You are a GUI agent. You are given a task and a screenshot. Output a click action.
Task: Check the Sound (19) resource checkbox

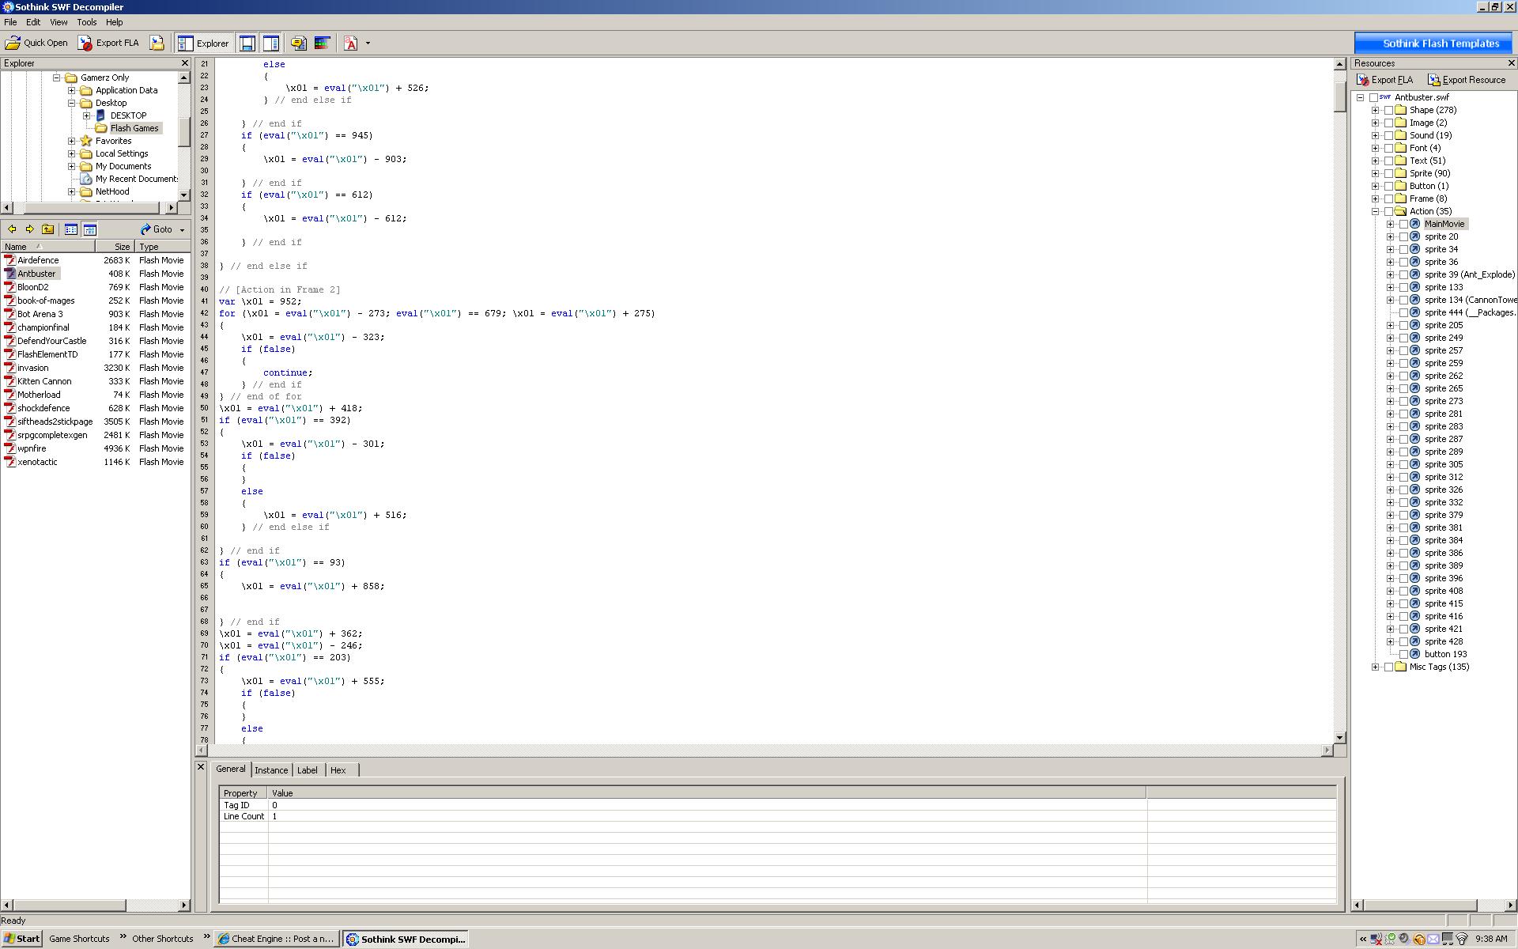click(x=1390, y=134)
